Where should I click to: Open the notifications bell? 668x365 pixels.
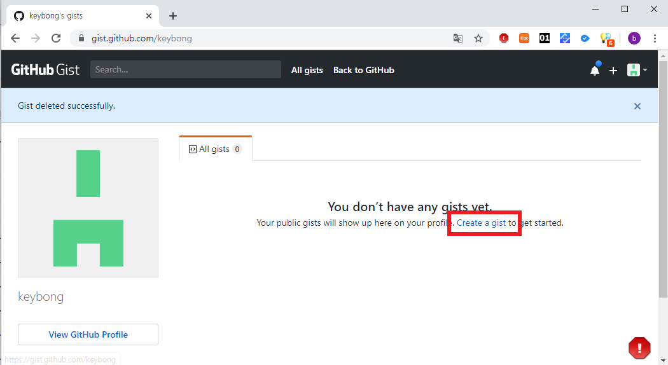point(595,70)
